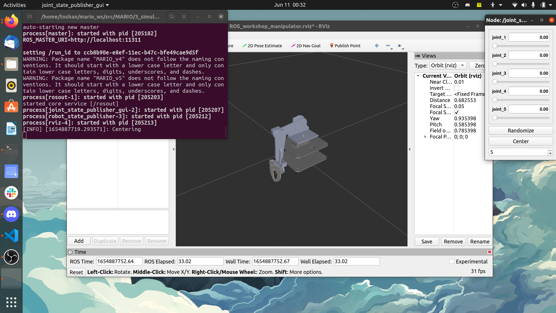
Task: Click Save in the Views panel
Action: coord(427,241)
